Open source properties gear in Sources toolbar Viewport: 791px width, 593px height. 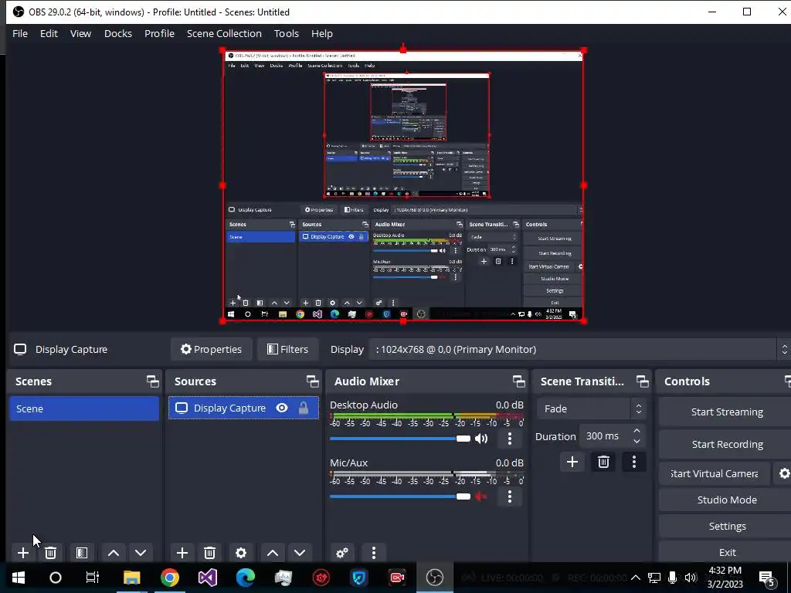241,553
